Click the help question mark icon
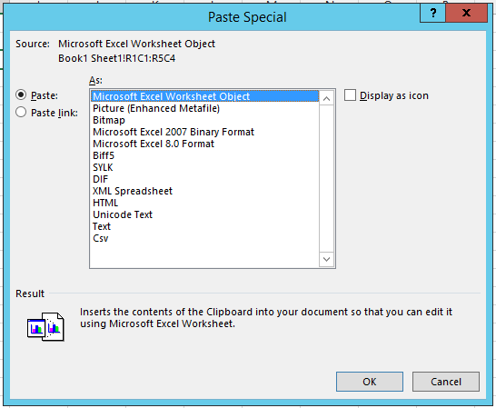The height and width of the screenshot is (408, 496). [432, 13]
